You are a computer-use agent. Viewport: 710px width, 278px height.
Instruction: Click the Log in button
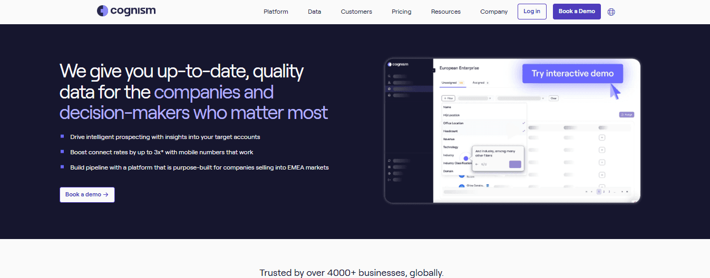click(532, 12)
